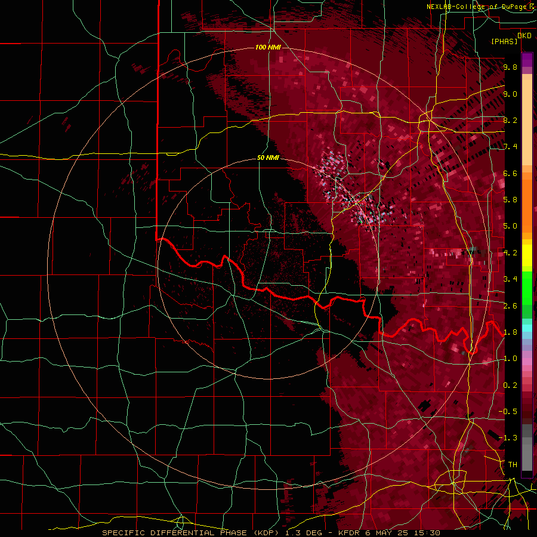Click the 4.2 value on the color scale
This screenshot has width=537, height=537.
tap(510, 253)
